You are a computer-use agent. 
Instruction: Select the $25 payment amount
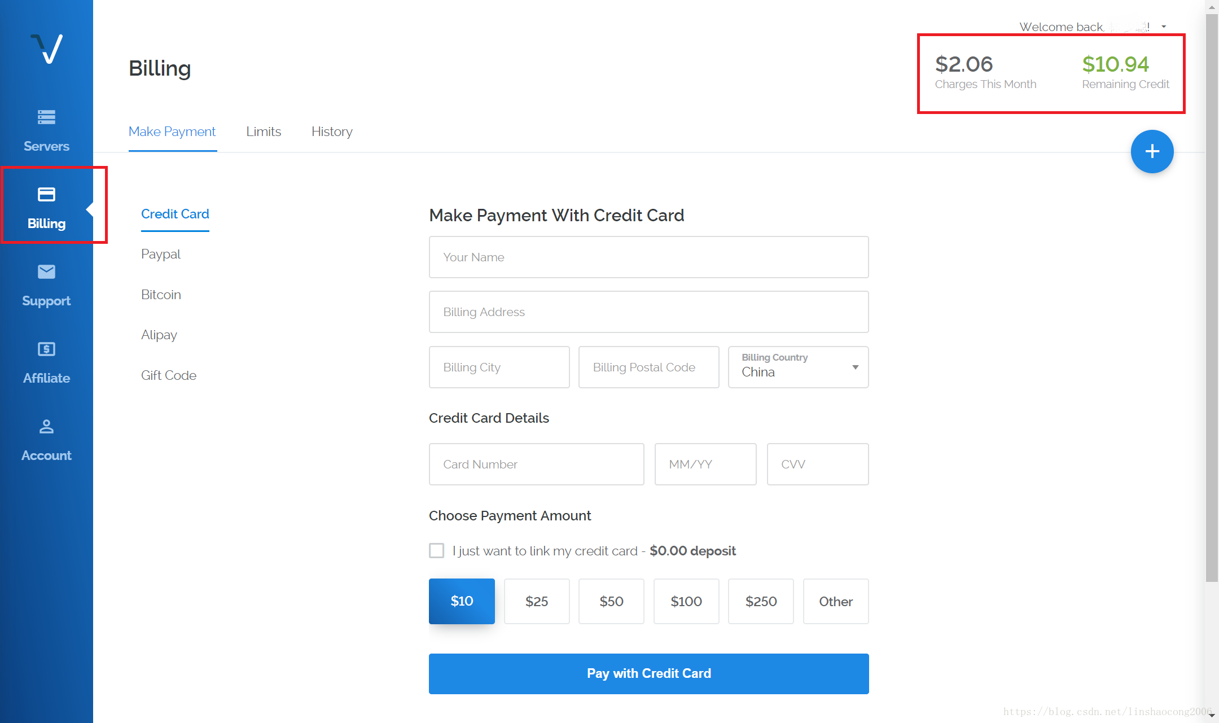point(536,601)
